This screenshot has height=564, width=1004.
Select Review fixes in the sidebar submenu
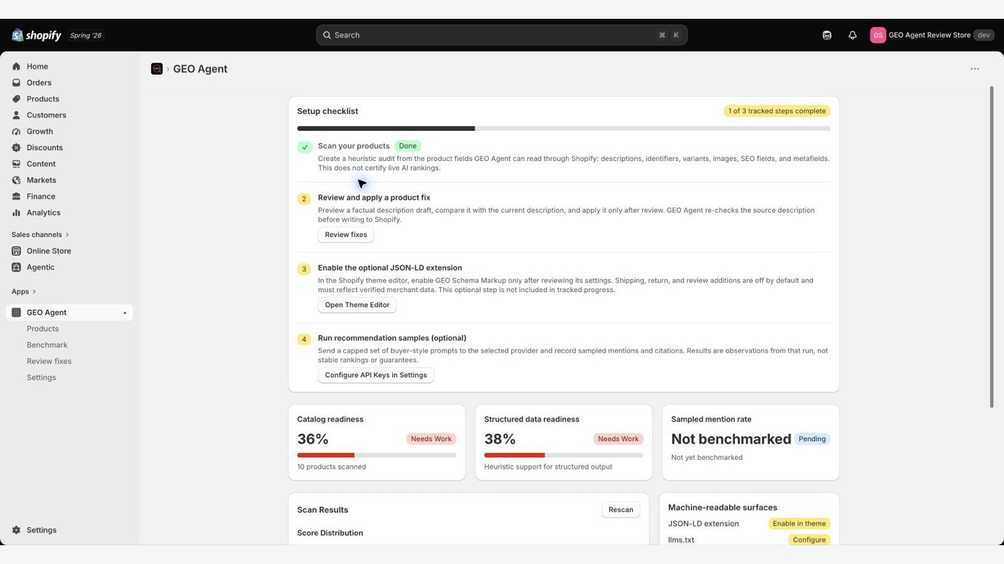(x=49, y=362)
